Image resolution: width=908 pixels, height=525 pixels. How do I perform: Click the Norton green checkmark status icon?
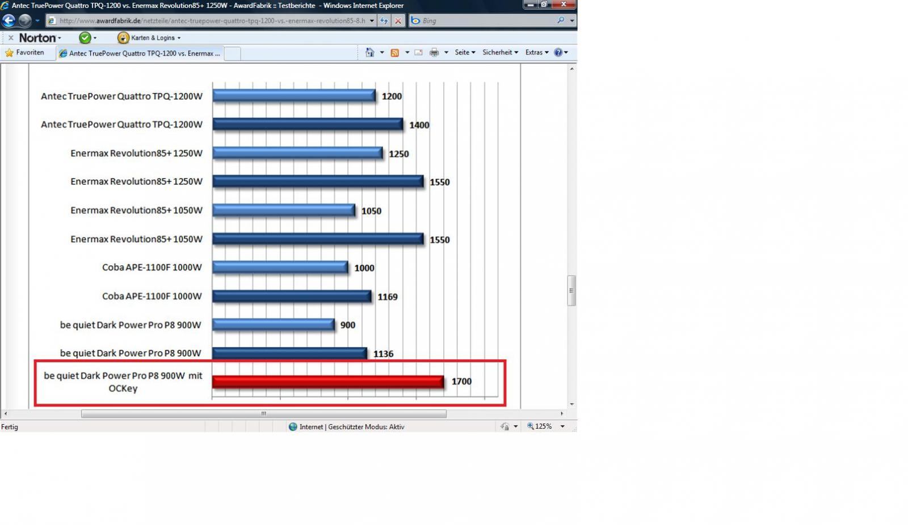coord(85,38)
